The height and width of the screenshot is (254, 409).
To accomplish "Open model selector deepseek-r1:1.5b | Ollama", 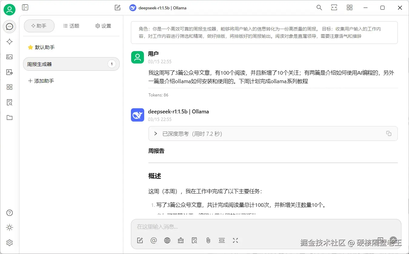I will [x=158, y=8].
